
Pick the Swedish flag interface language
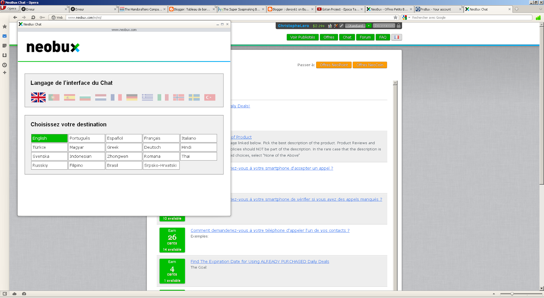click(x=194, y=97)
